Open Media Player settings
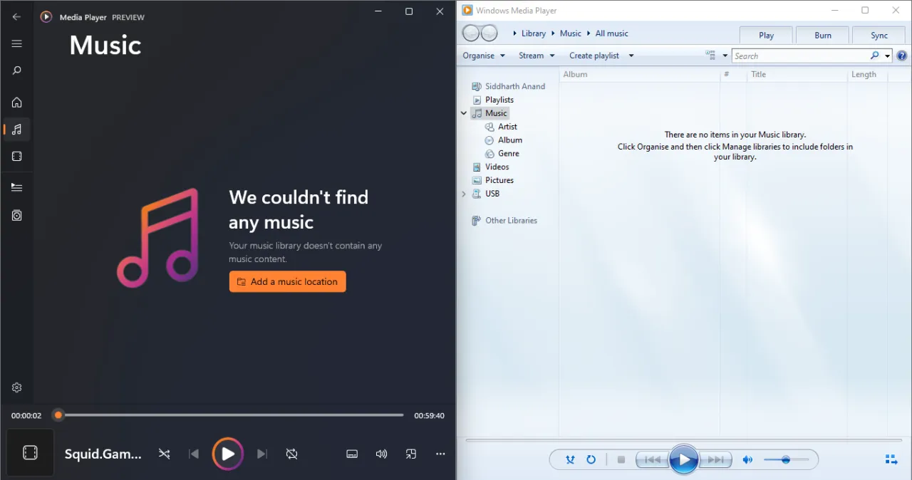This screenshot has width=912, height=480. click(16, 387)
